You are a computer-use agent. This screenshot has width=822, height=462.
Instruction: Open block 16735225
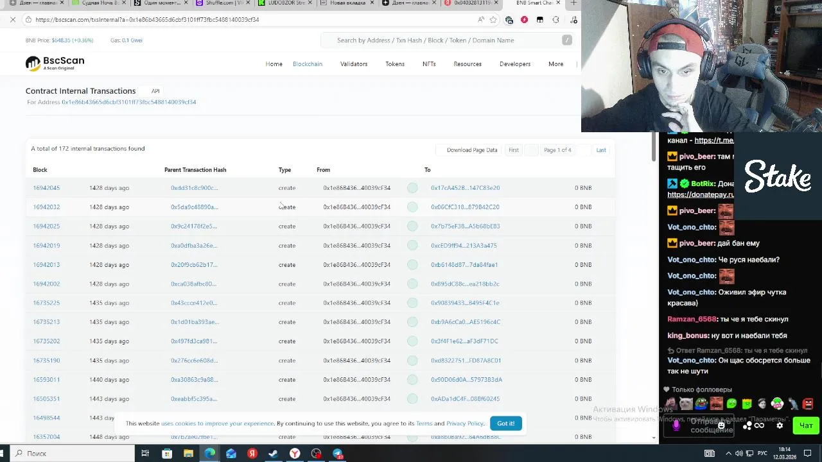tap(46, 303)
